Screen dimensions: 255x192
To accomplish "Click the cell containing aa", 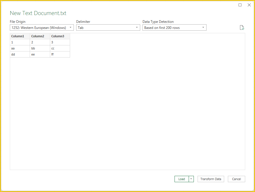I will point(20,48).
